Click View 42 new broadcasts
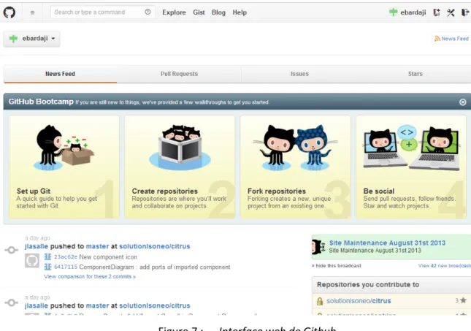 [x=445, y=266]
